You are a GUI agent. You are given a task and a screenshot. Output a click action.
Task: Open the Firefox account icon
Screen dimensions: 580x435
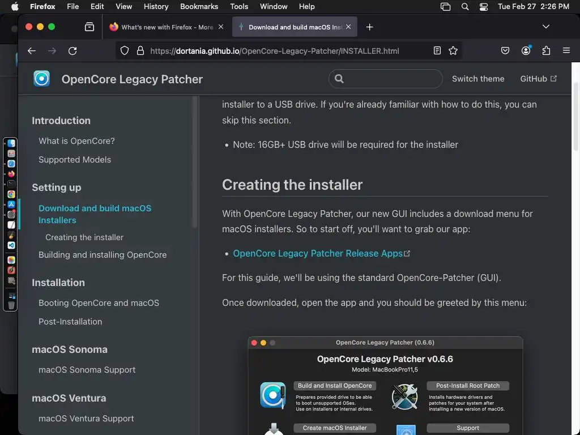tap(526, 50)
